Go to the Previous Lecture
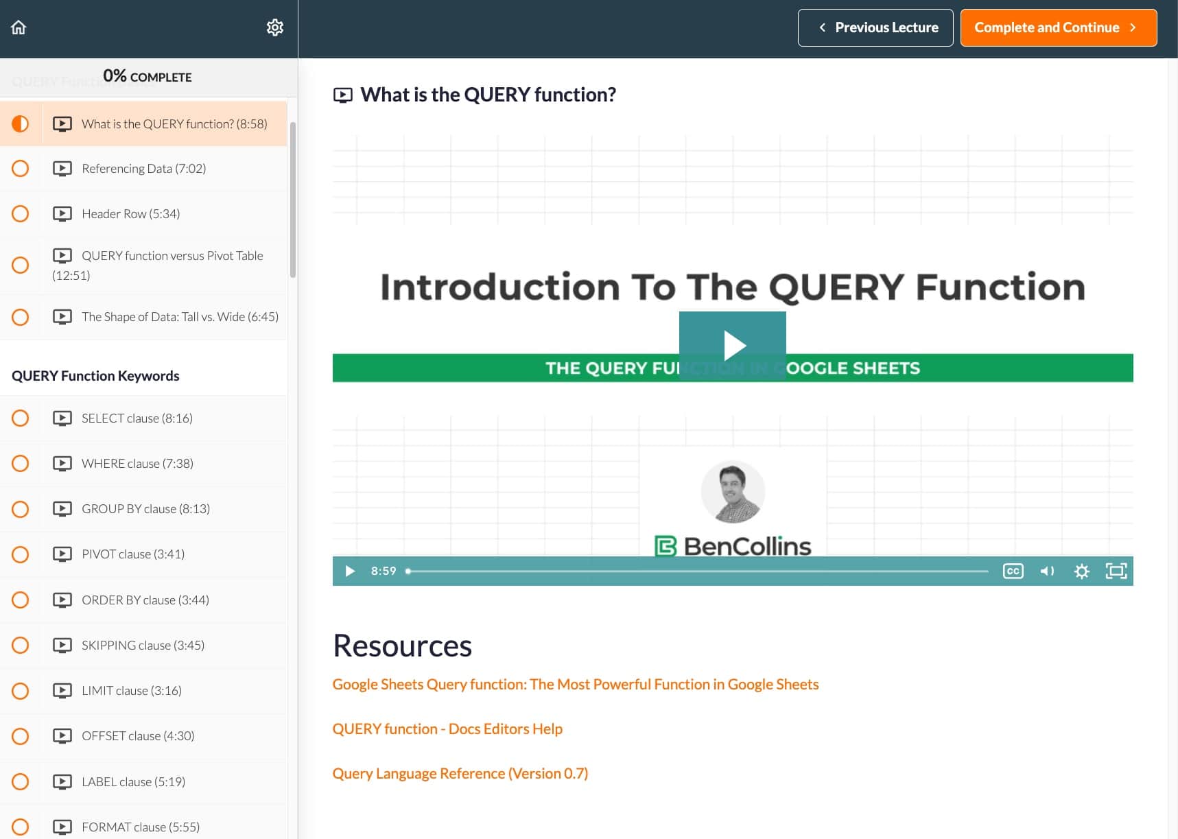This screenshot has height=839, width=1178. click(x=875, y=27)
